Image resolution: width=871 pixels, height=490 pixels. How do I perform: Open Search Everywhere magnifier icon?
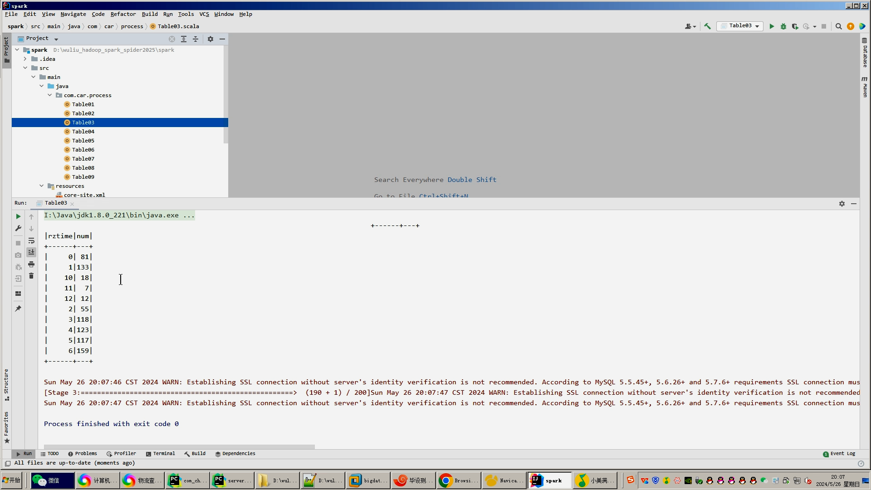coord(839,26)
